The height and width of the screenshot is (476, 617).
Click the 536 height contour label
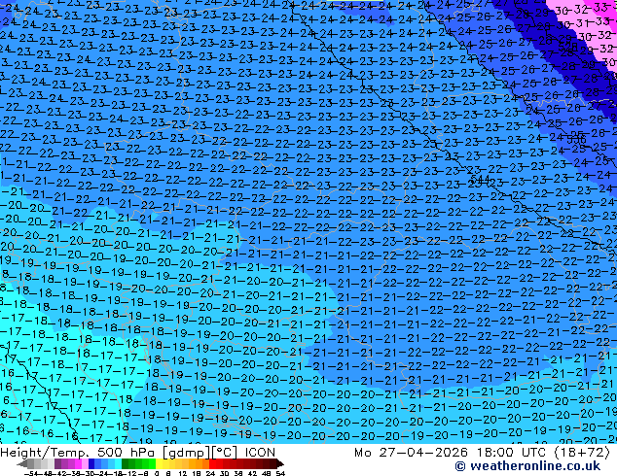click(576, 140)
